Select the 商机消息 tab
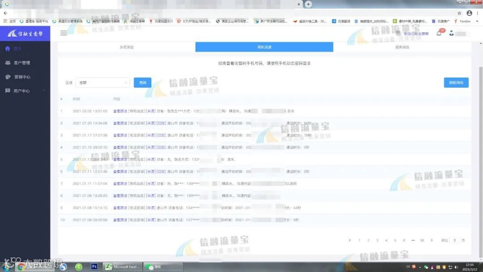This screenshot has height=272, width=483. tap(264, 47)
